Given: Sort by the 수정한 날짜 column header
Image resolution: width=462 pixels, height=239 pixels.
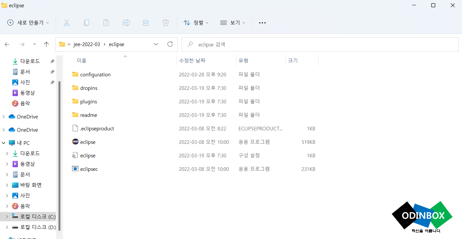Looking at the screenshot, I should point(206,61).
